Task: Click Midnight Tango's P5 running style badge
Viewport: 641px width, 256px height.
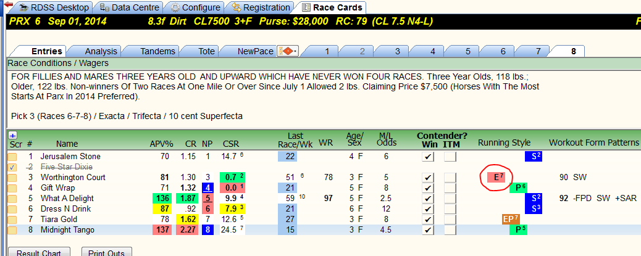Action: 519,230
